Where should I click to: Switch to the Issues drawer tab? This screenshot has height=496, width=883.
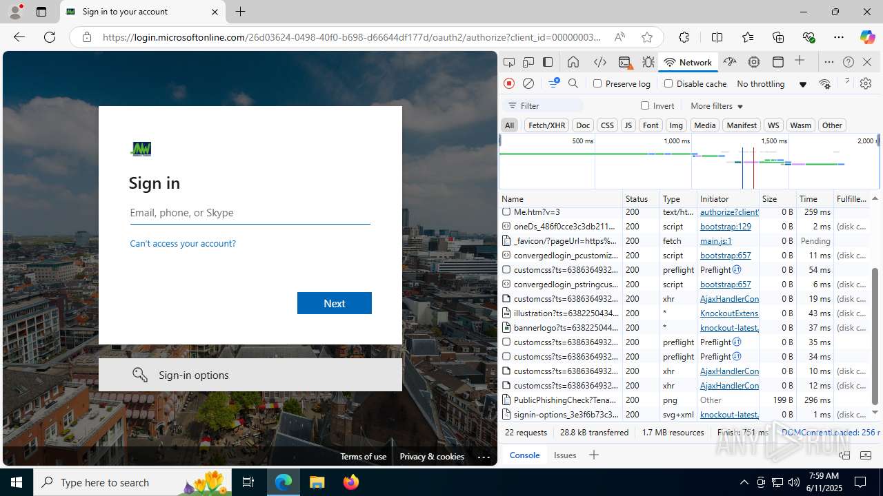[x=565, y=455]
